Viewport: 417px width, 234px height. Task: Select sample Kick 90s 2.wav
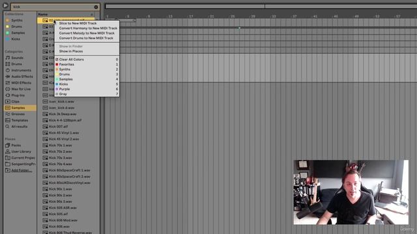[61, 195]
